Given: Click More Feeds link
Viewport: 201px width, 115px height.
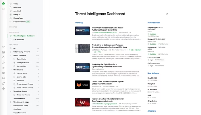Looking at the screenshot, I should [x=17, y=109].
